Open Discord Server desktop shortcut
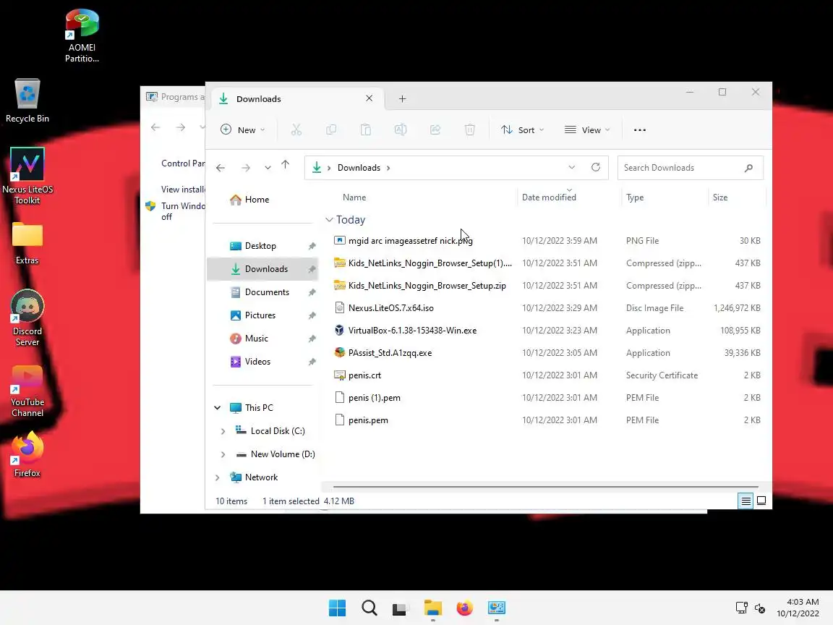This screenshot has height=625, width=833. click(x=27, y=318)
